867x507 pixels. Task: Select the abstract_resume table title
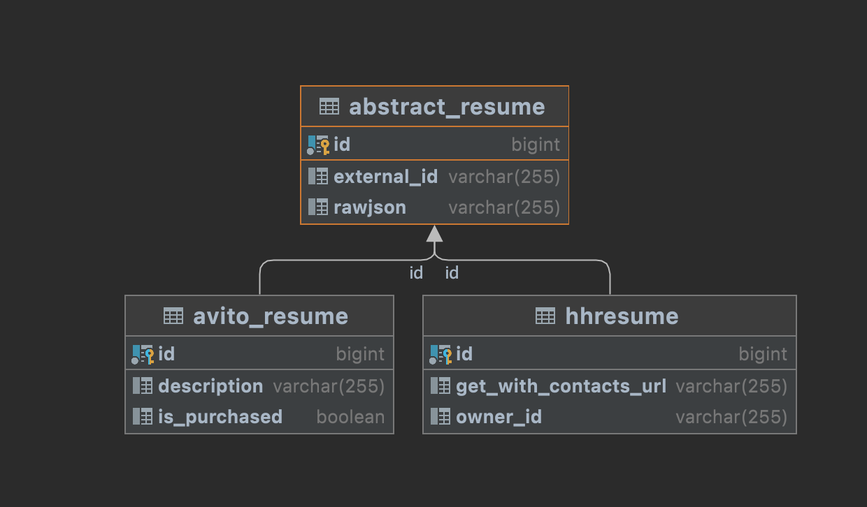tap(447, 107)
